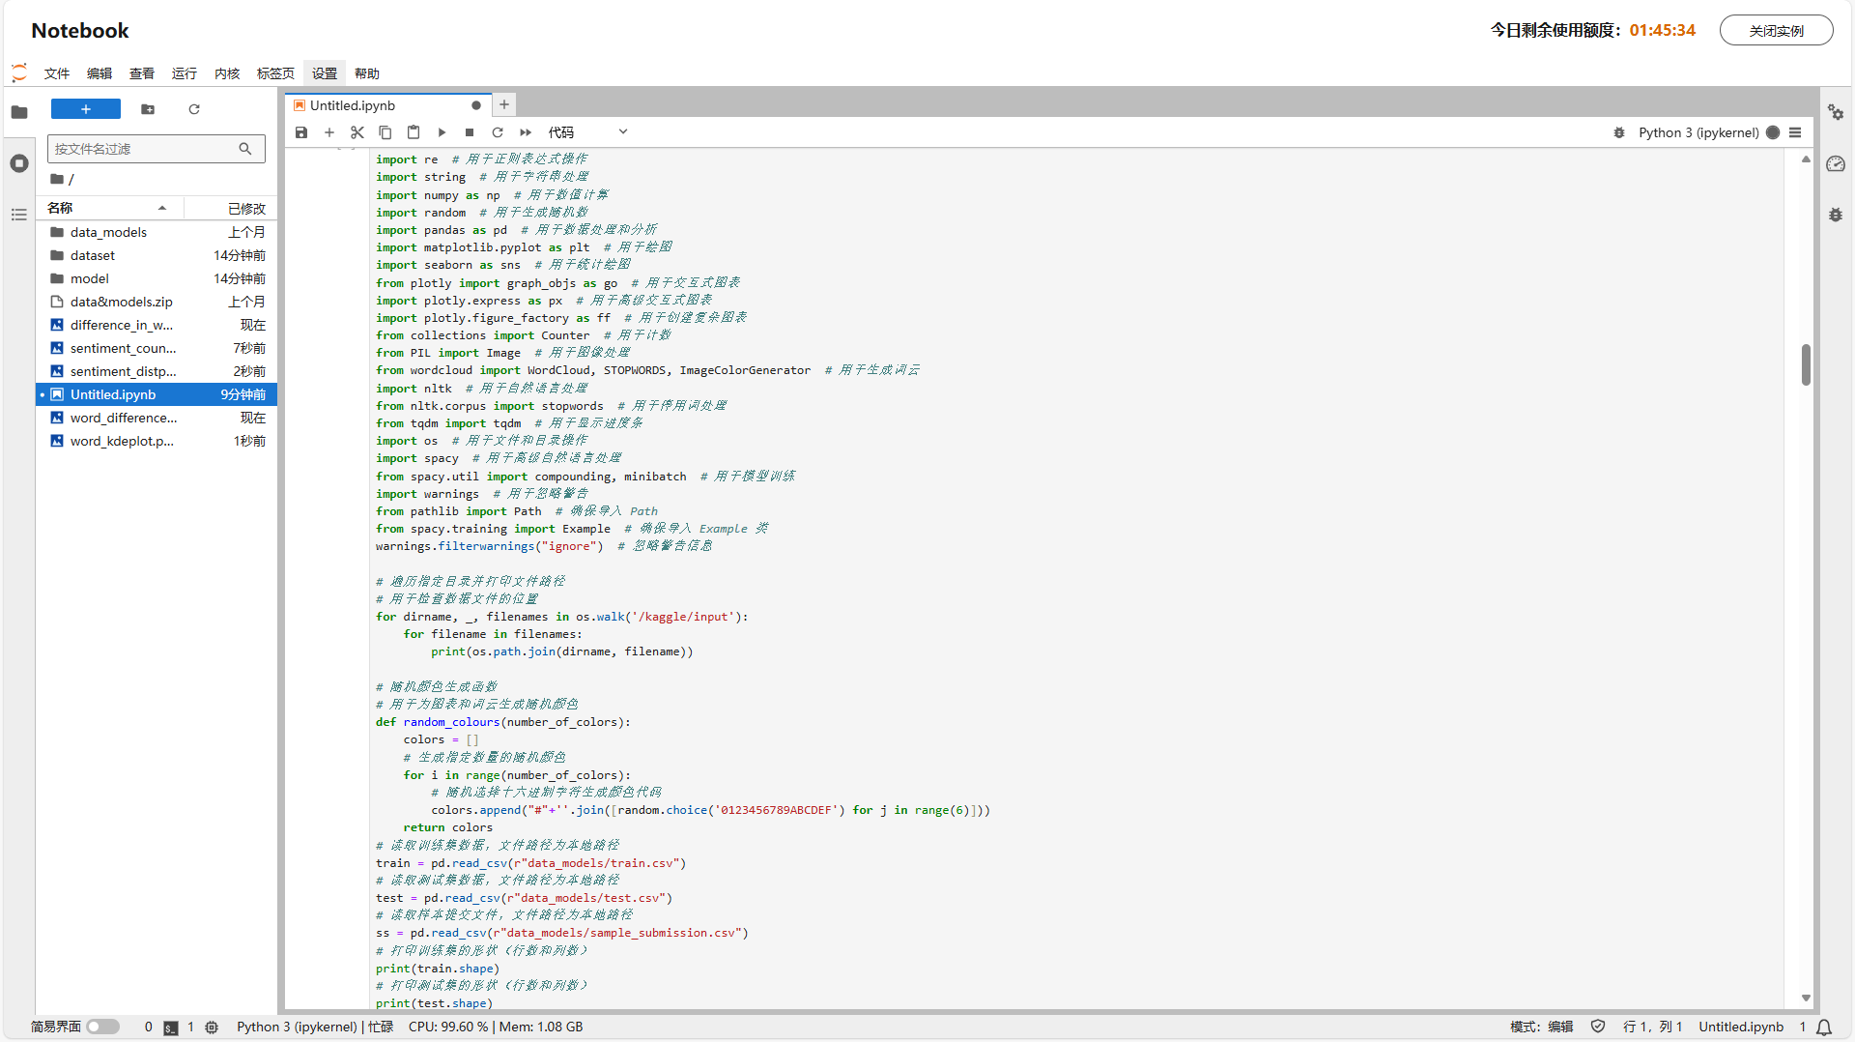Toggle the 简易界面 switch
Viewport: 1855px width, 1042px height.
point(102,1027)
